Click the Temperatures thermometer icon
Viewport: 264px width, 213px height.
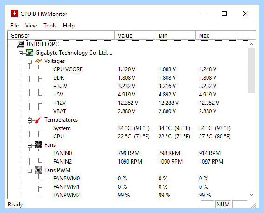coord(38,120)
